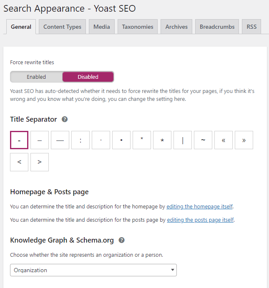The image size is (269, 288).
Task: Click the Title Separator help icon
Action: click(x=65, y=119)
